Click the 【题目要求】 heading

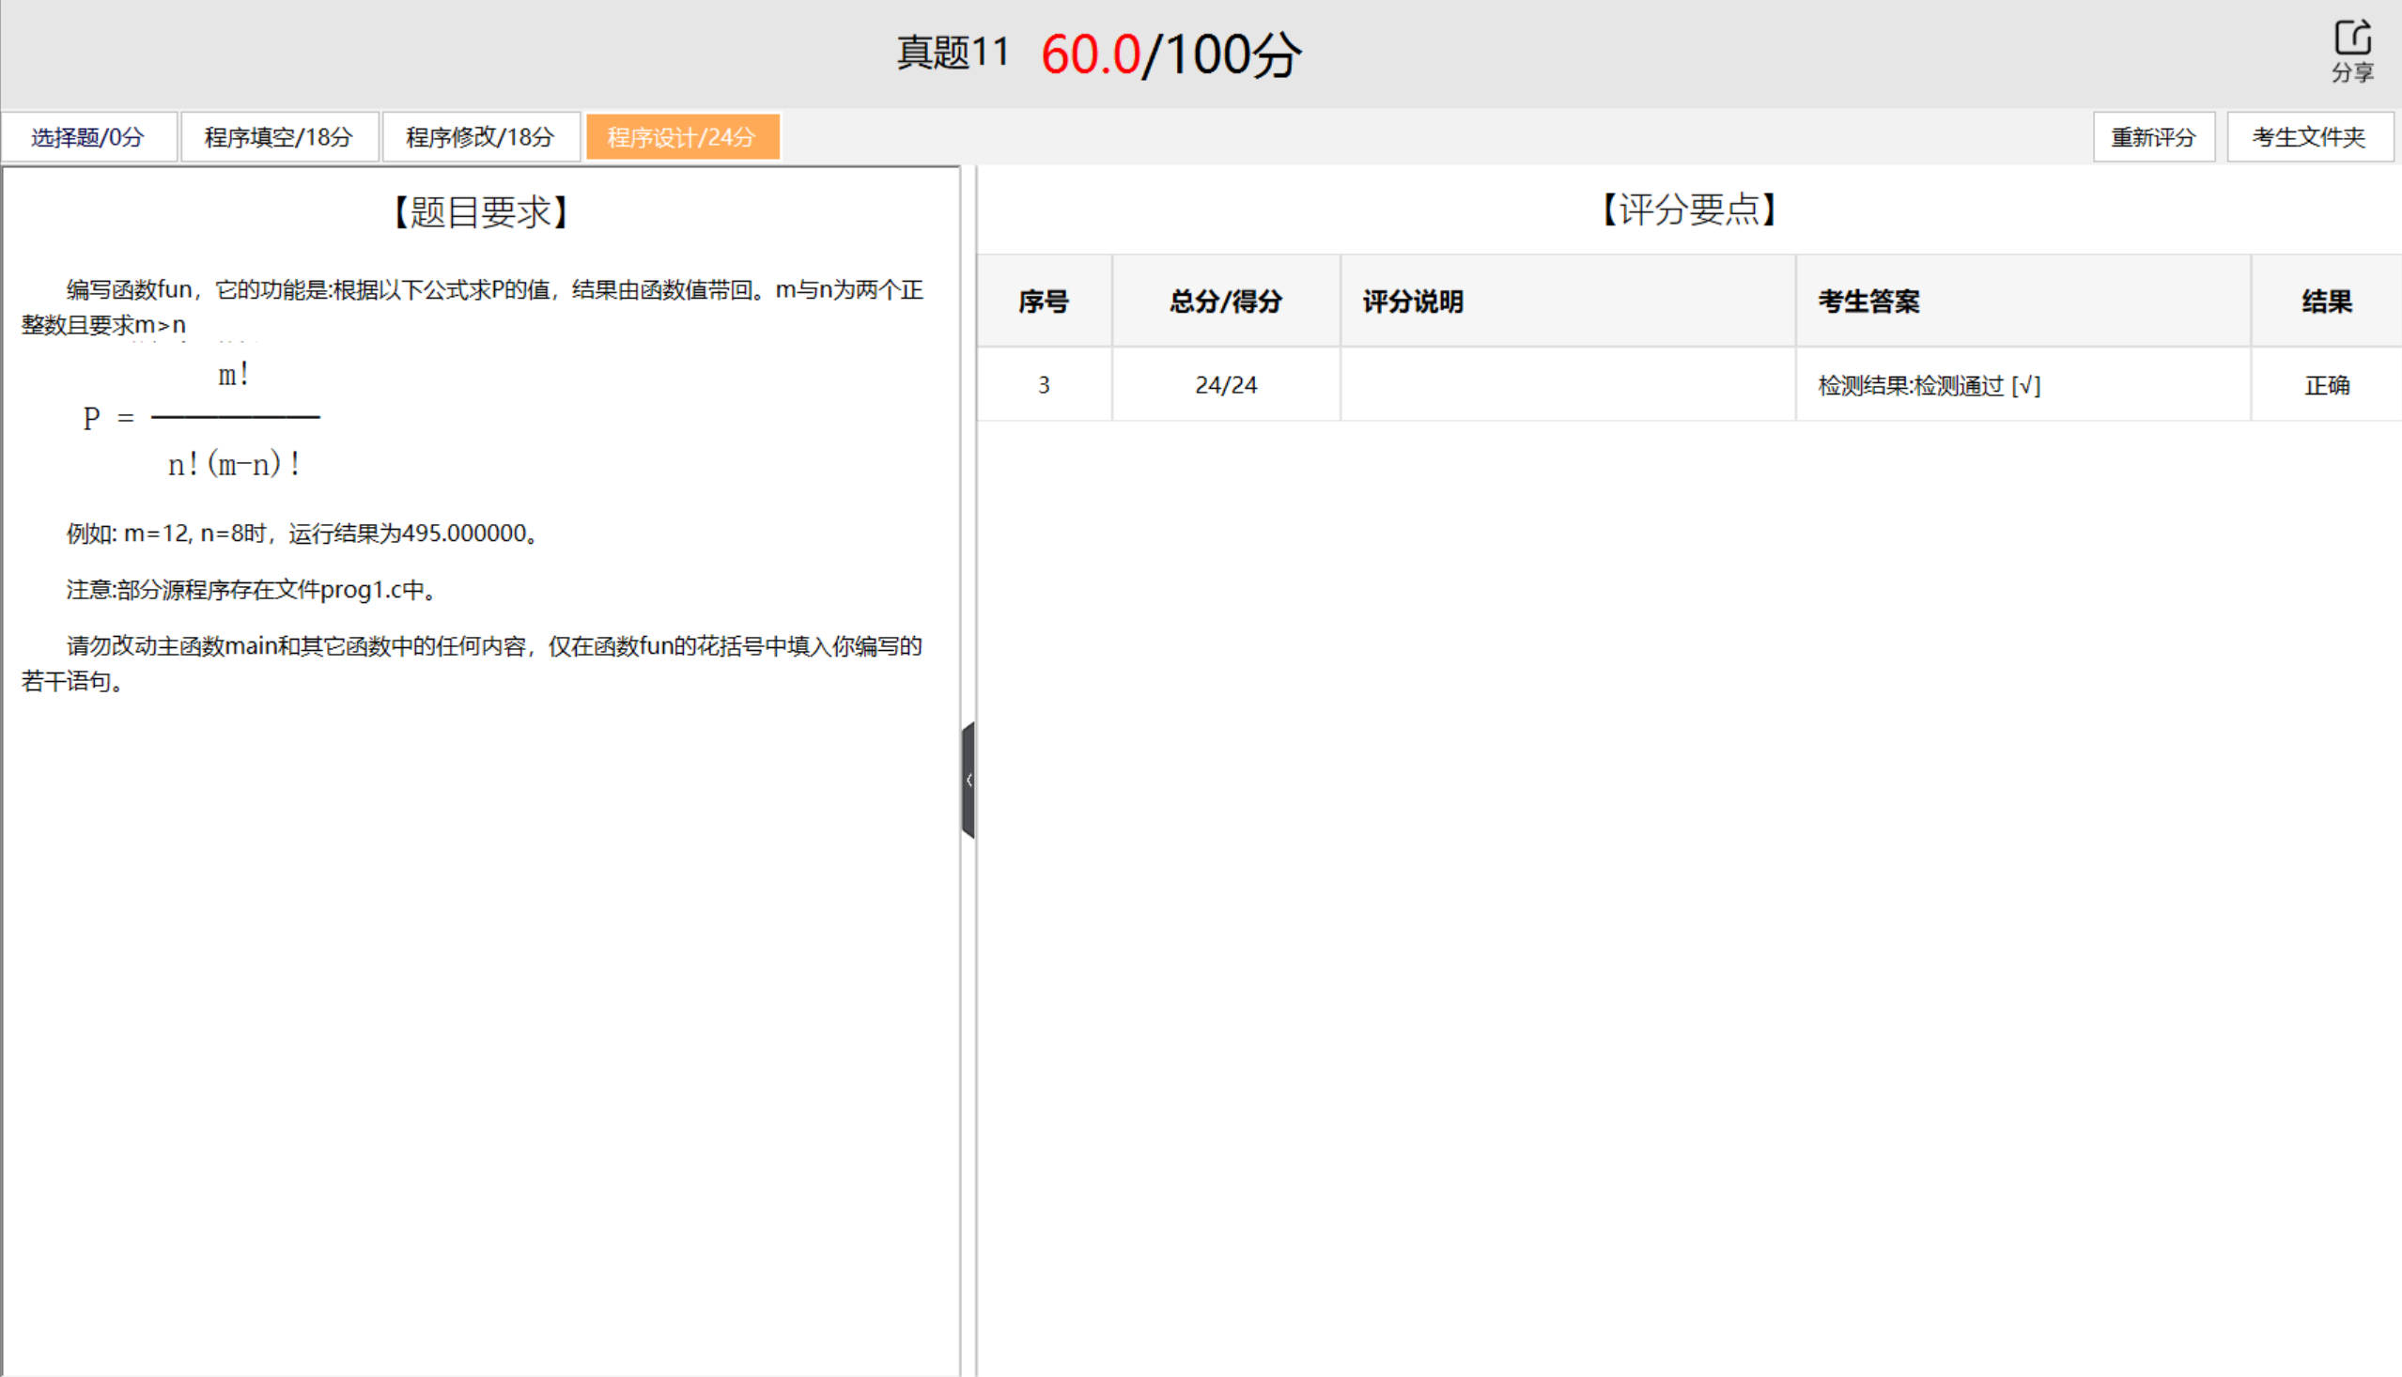(x=480, y=212)
